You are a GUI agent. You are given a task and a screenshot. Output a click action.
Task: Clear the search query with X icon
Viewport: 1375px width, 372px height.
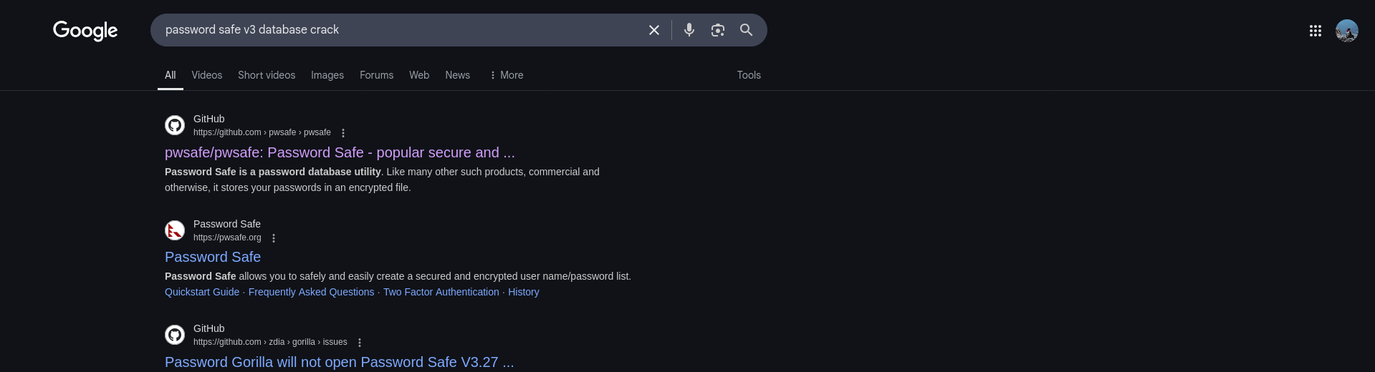(653, 30)
